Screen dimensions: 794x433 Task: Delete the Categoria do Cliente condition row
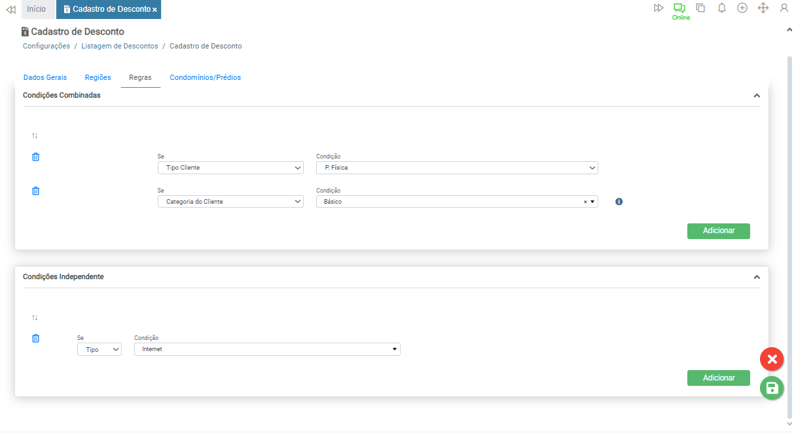tap(36, 191)
